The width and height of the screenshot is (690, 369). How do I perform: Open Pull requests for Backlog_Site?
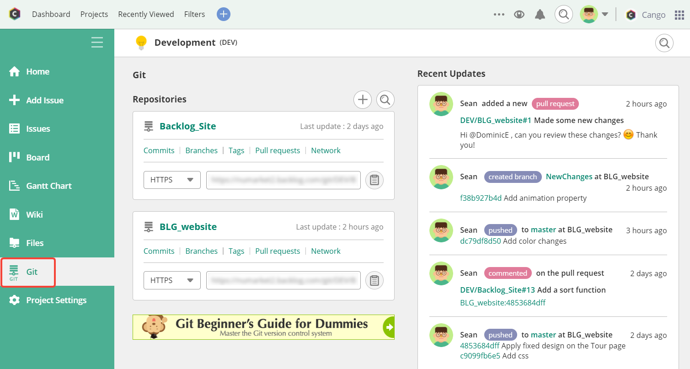(x=278, y=150)
